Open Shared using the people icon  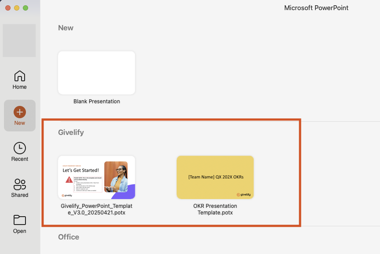(20, 184)
